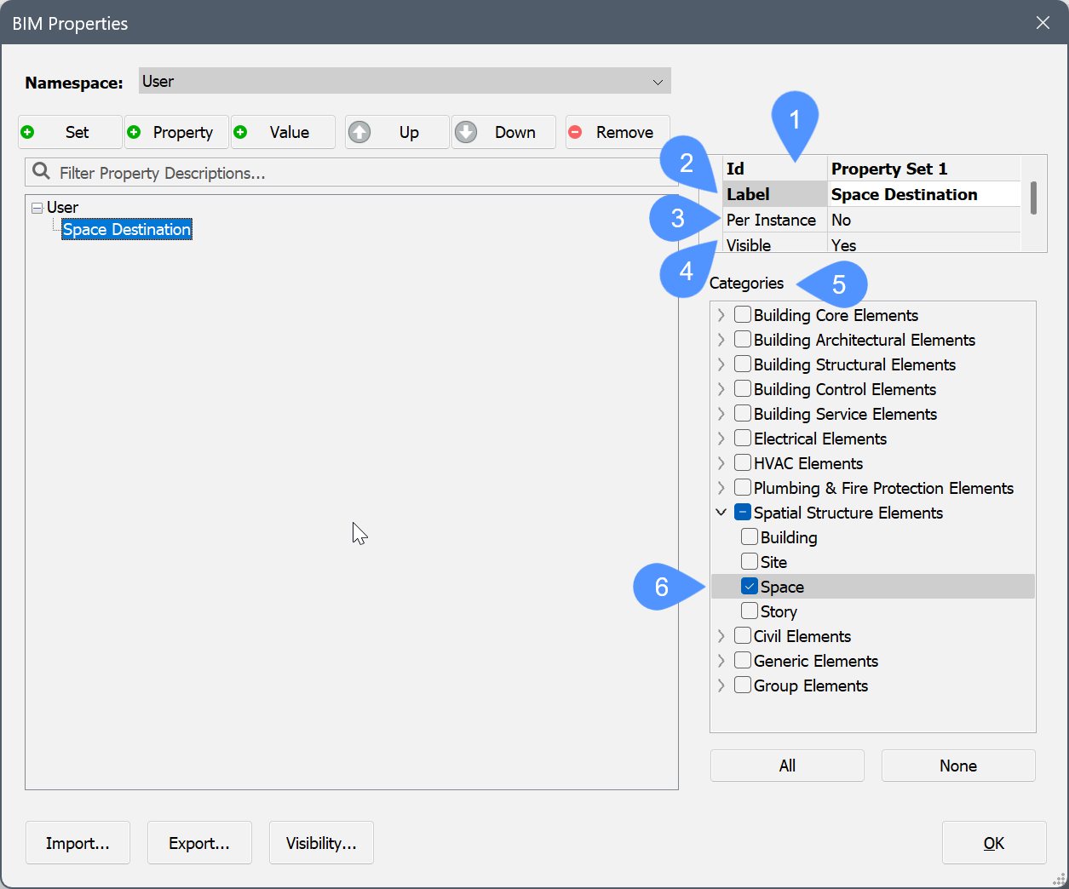
Task: Click the Filter Property Descriptions field
Action: 358,173
